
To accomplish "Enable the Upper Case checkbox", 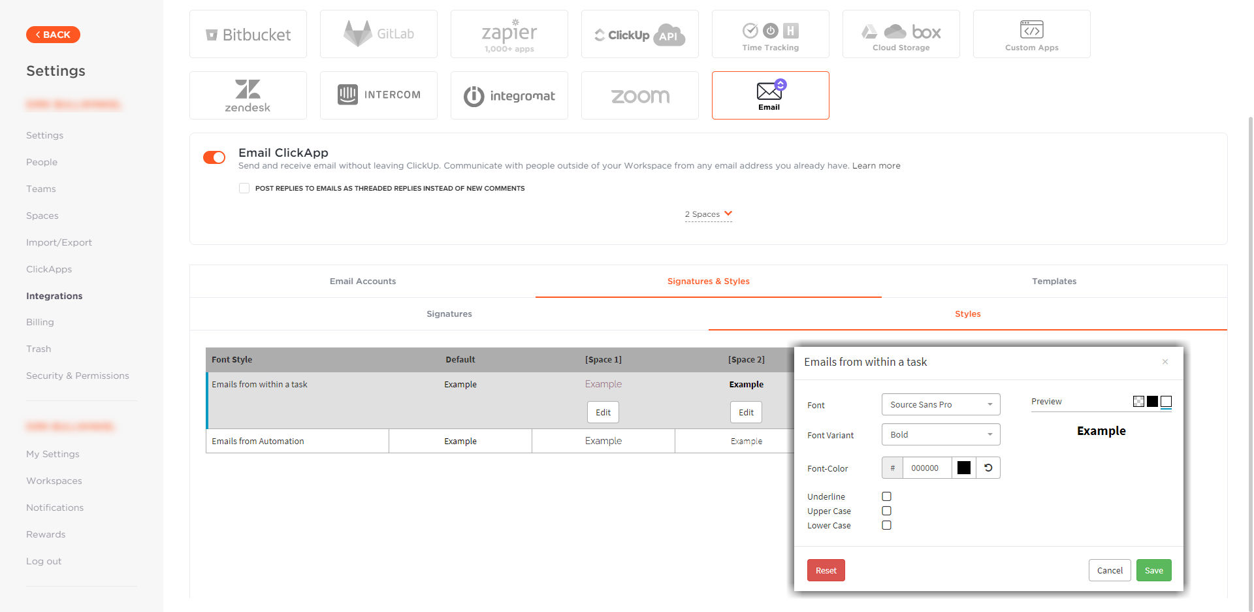I will [886, 511].
